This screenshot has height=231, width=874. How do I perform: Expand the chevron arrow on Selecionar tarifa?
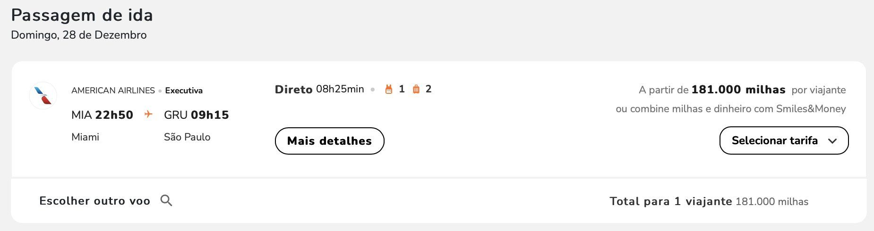pos(832,141)
